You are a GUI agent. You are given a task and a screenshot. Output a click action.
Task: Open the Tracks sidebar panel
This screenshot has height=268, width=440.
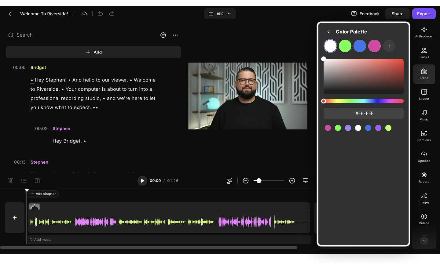click(x=424, y=53)
